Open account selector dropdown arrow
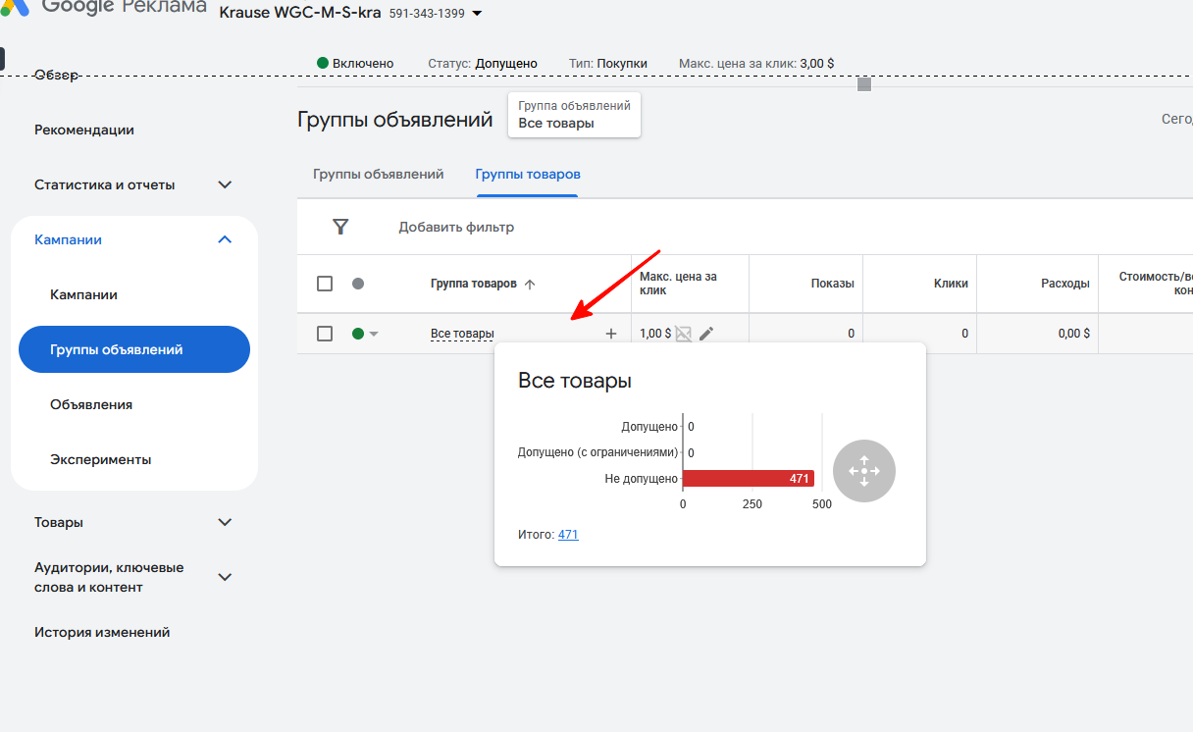 point(478,14)
